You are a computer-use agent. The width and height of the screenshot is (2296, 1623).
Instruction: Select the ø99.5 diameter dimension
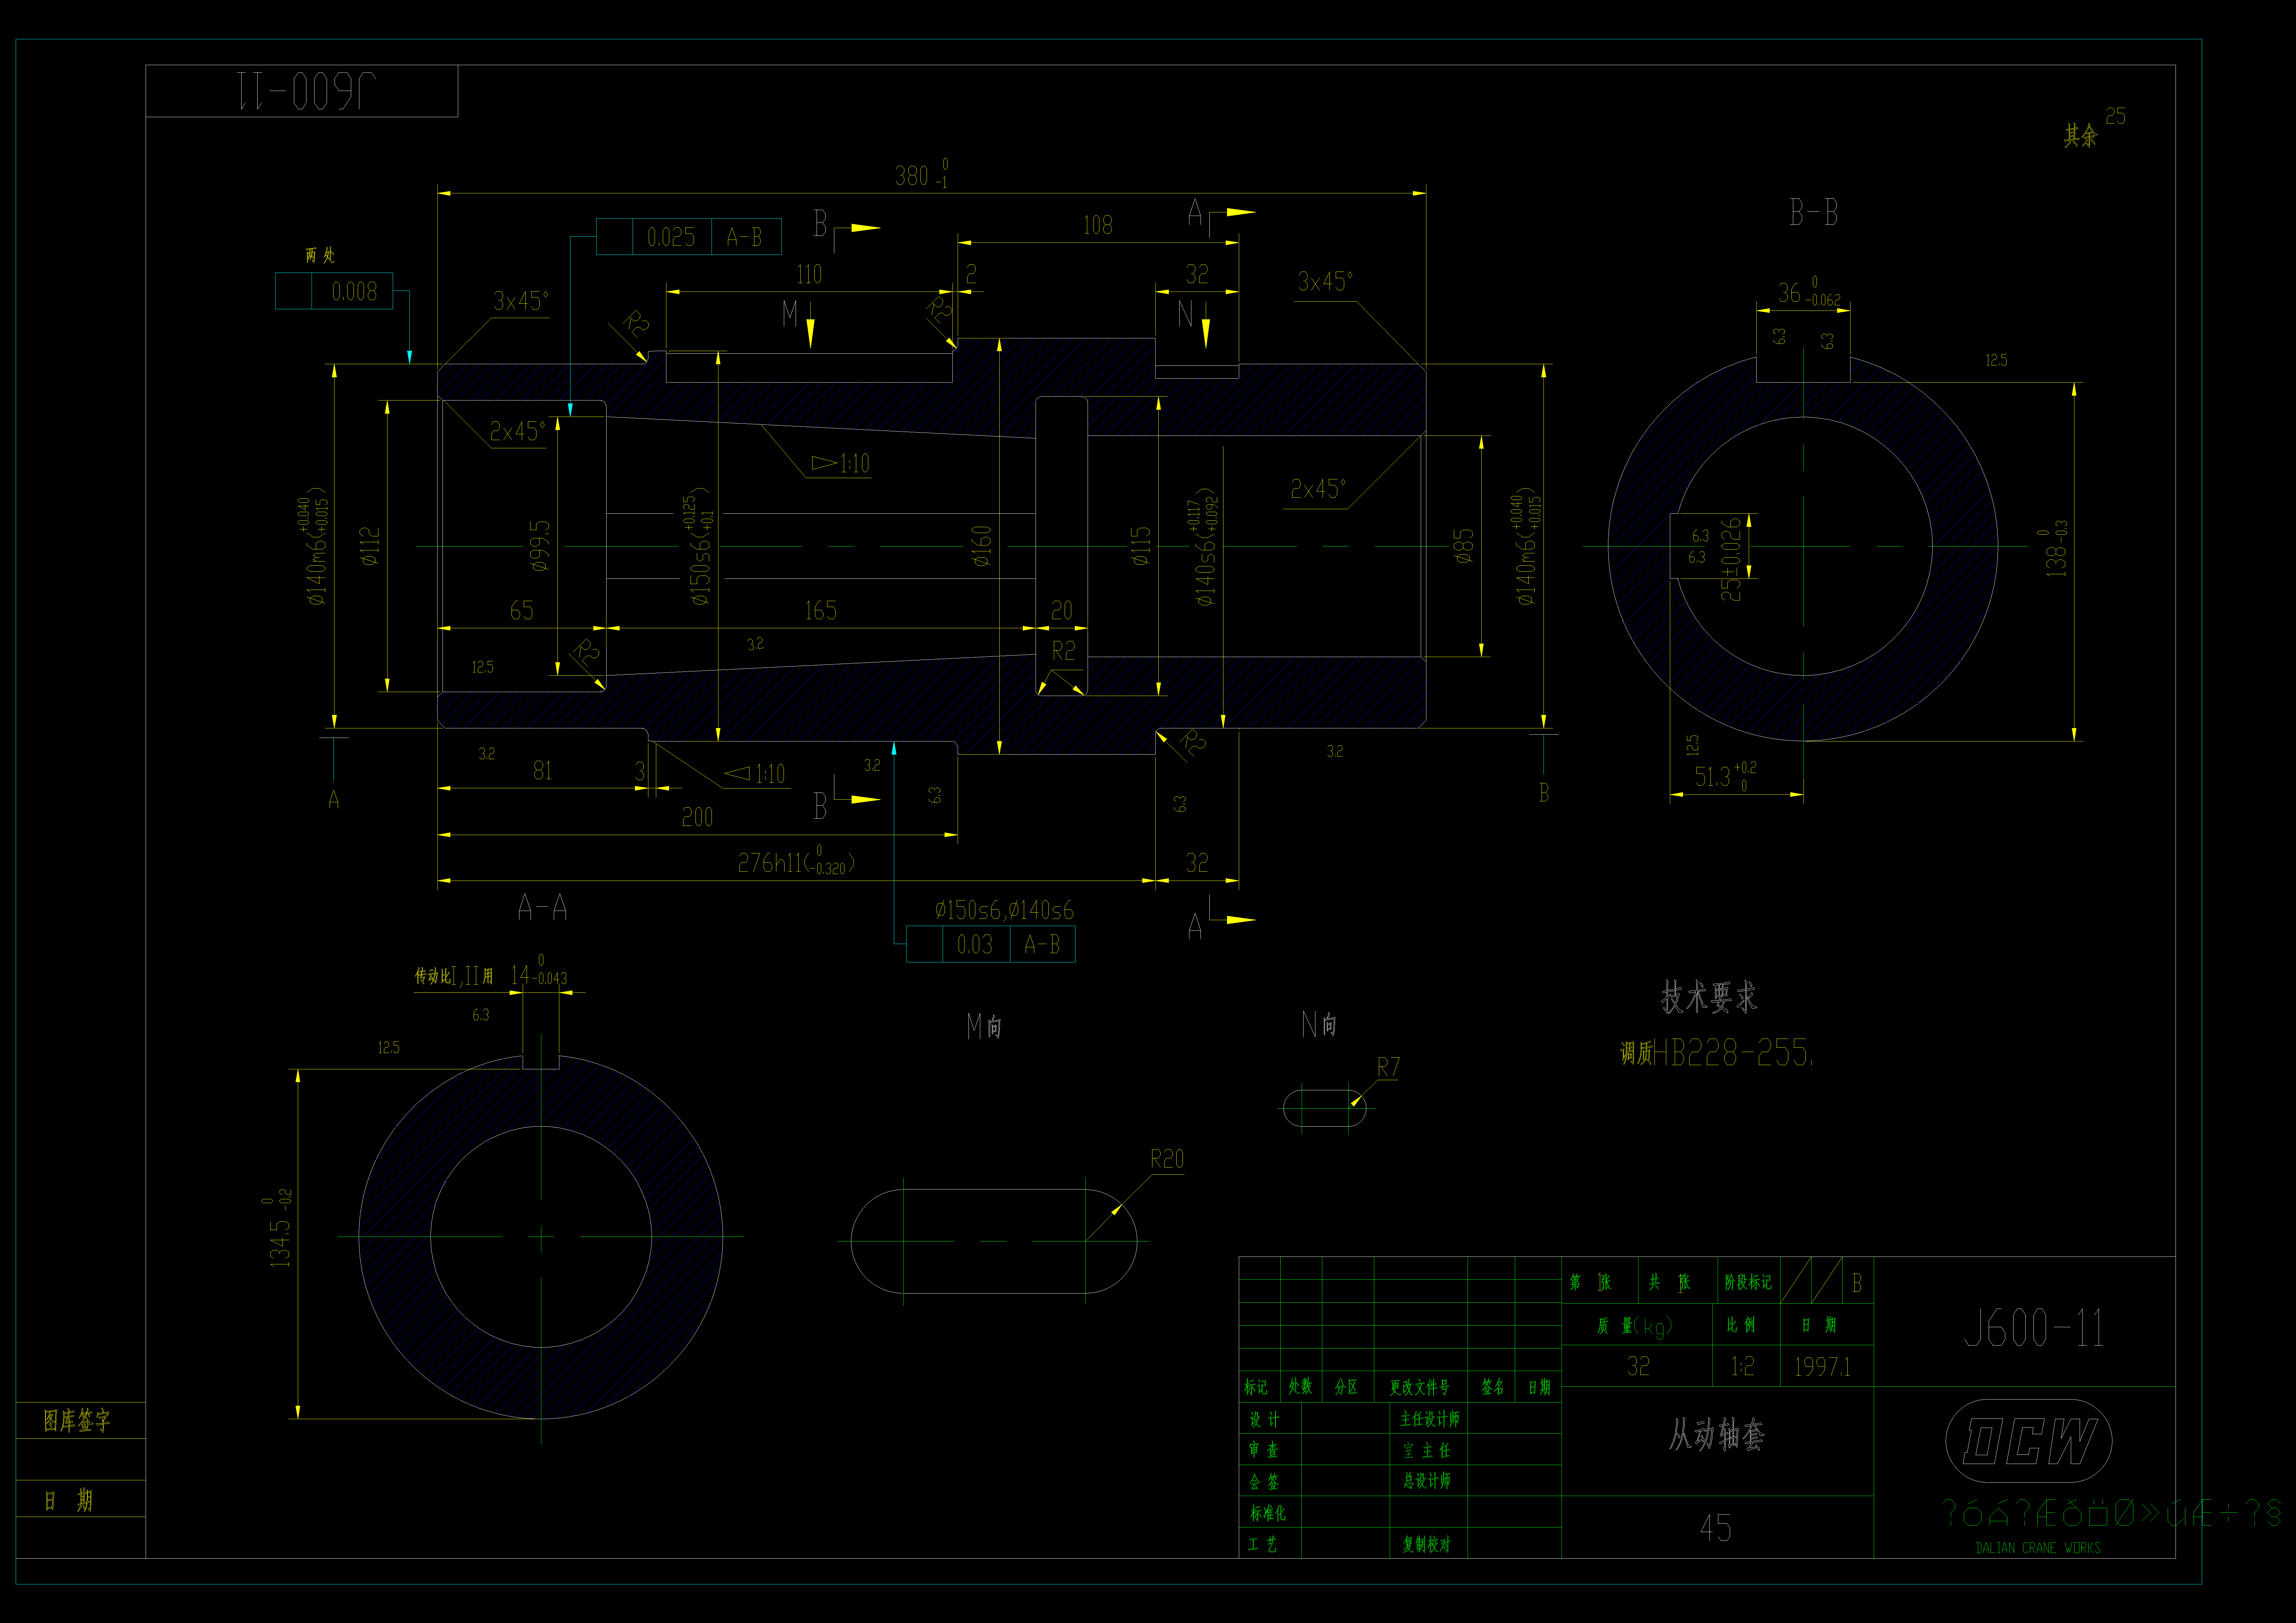[540, 546]
